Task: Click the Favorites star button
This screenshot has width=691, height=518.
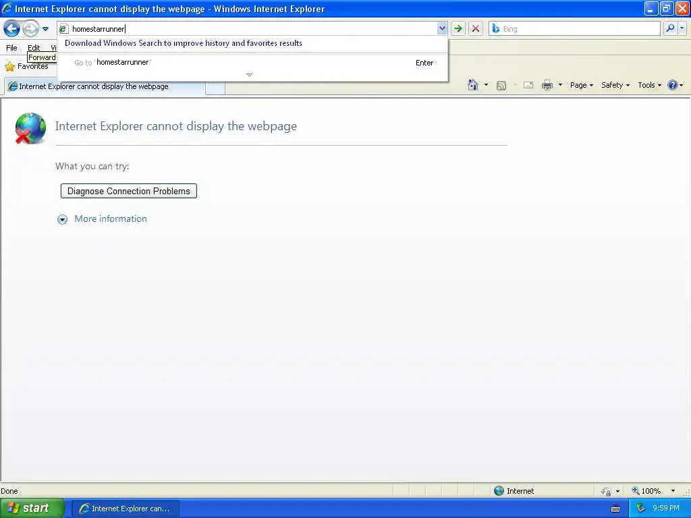Action: click(x=27, y=67)
